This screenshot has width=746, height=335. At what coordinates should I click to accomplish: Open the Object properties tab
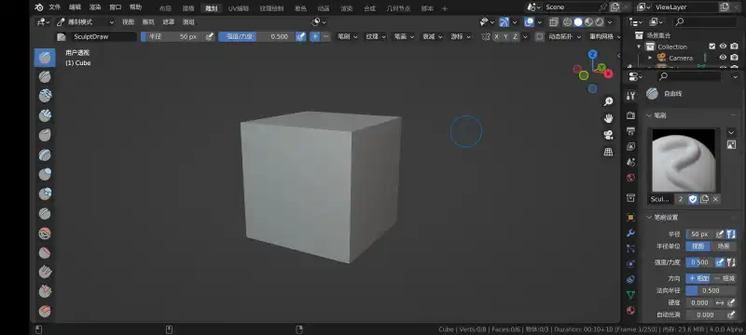tap(631, 218)
